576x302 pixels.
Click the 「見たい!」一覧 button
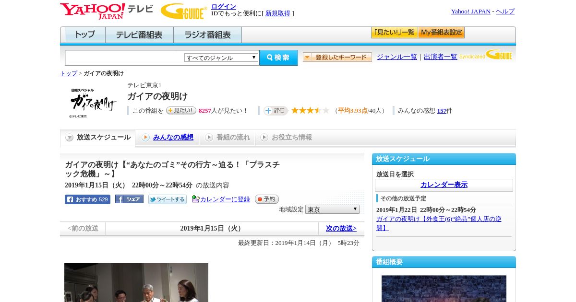[394, 33]
